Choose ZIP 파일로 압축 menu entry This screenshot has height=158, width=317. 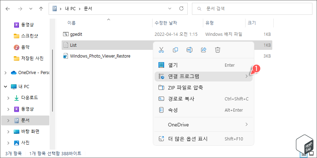tap(203, 88)
